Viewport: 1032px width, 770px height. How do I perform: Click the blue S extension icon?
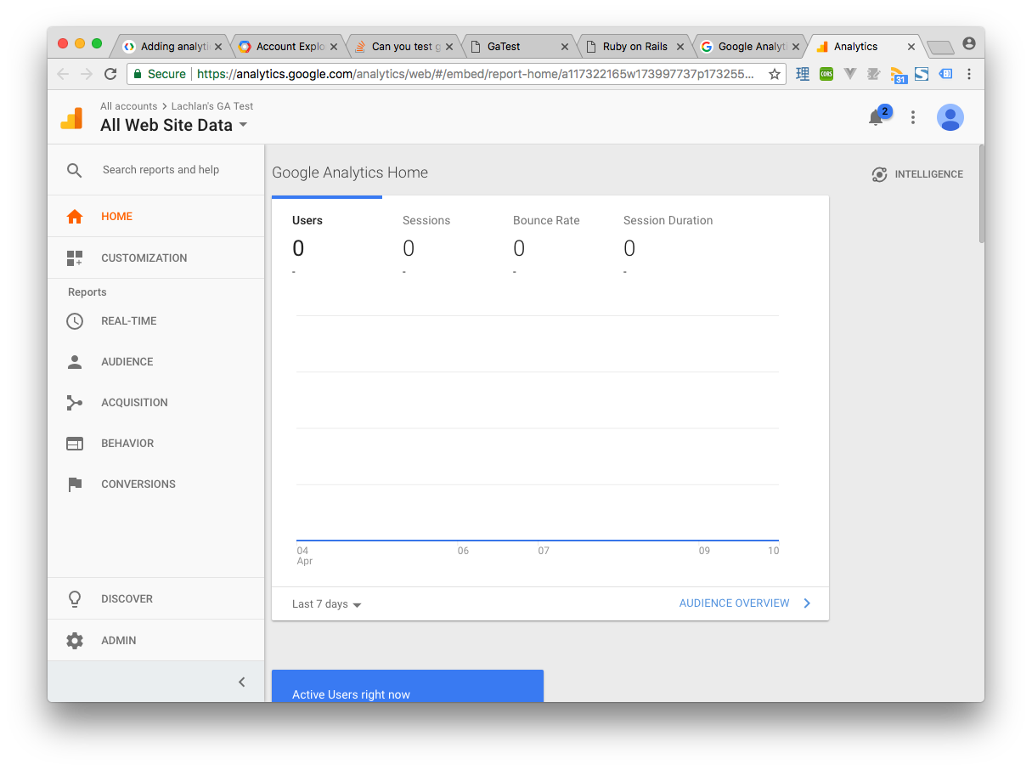coord(922,74)
